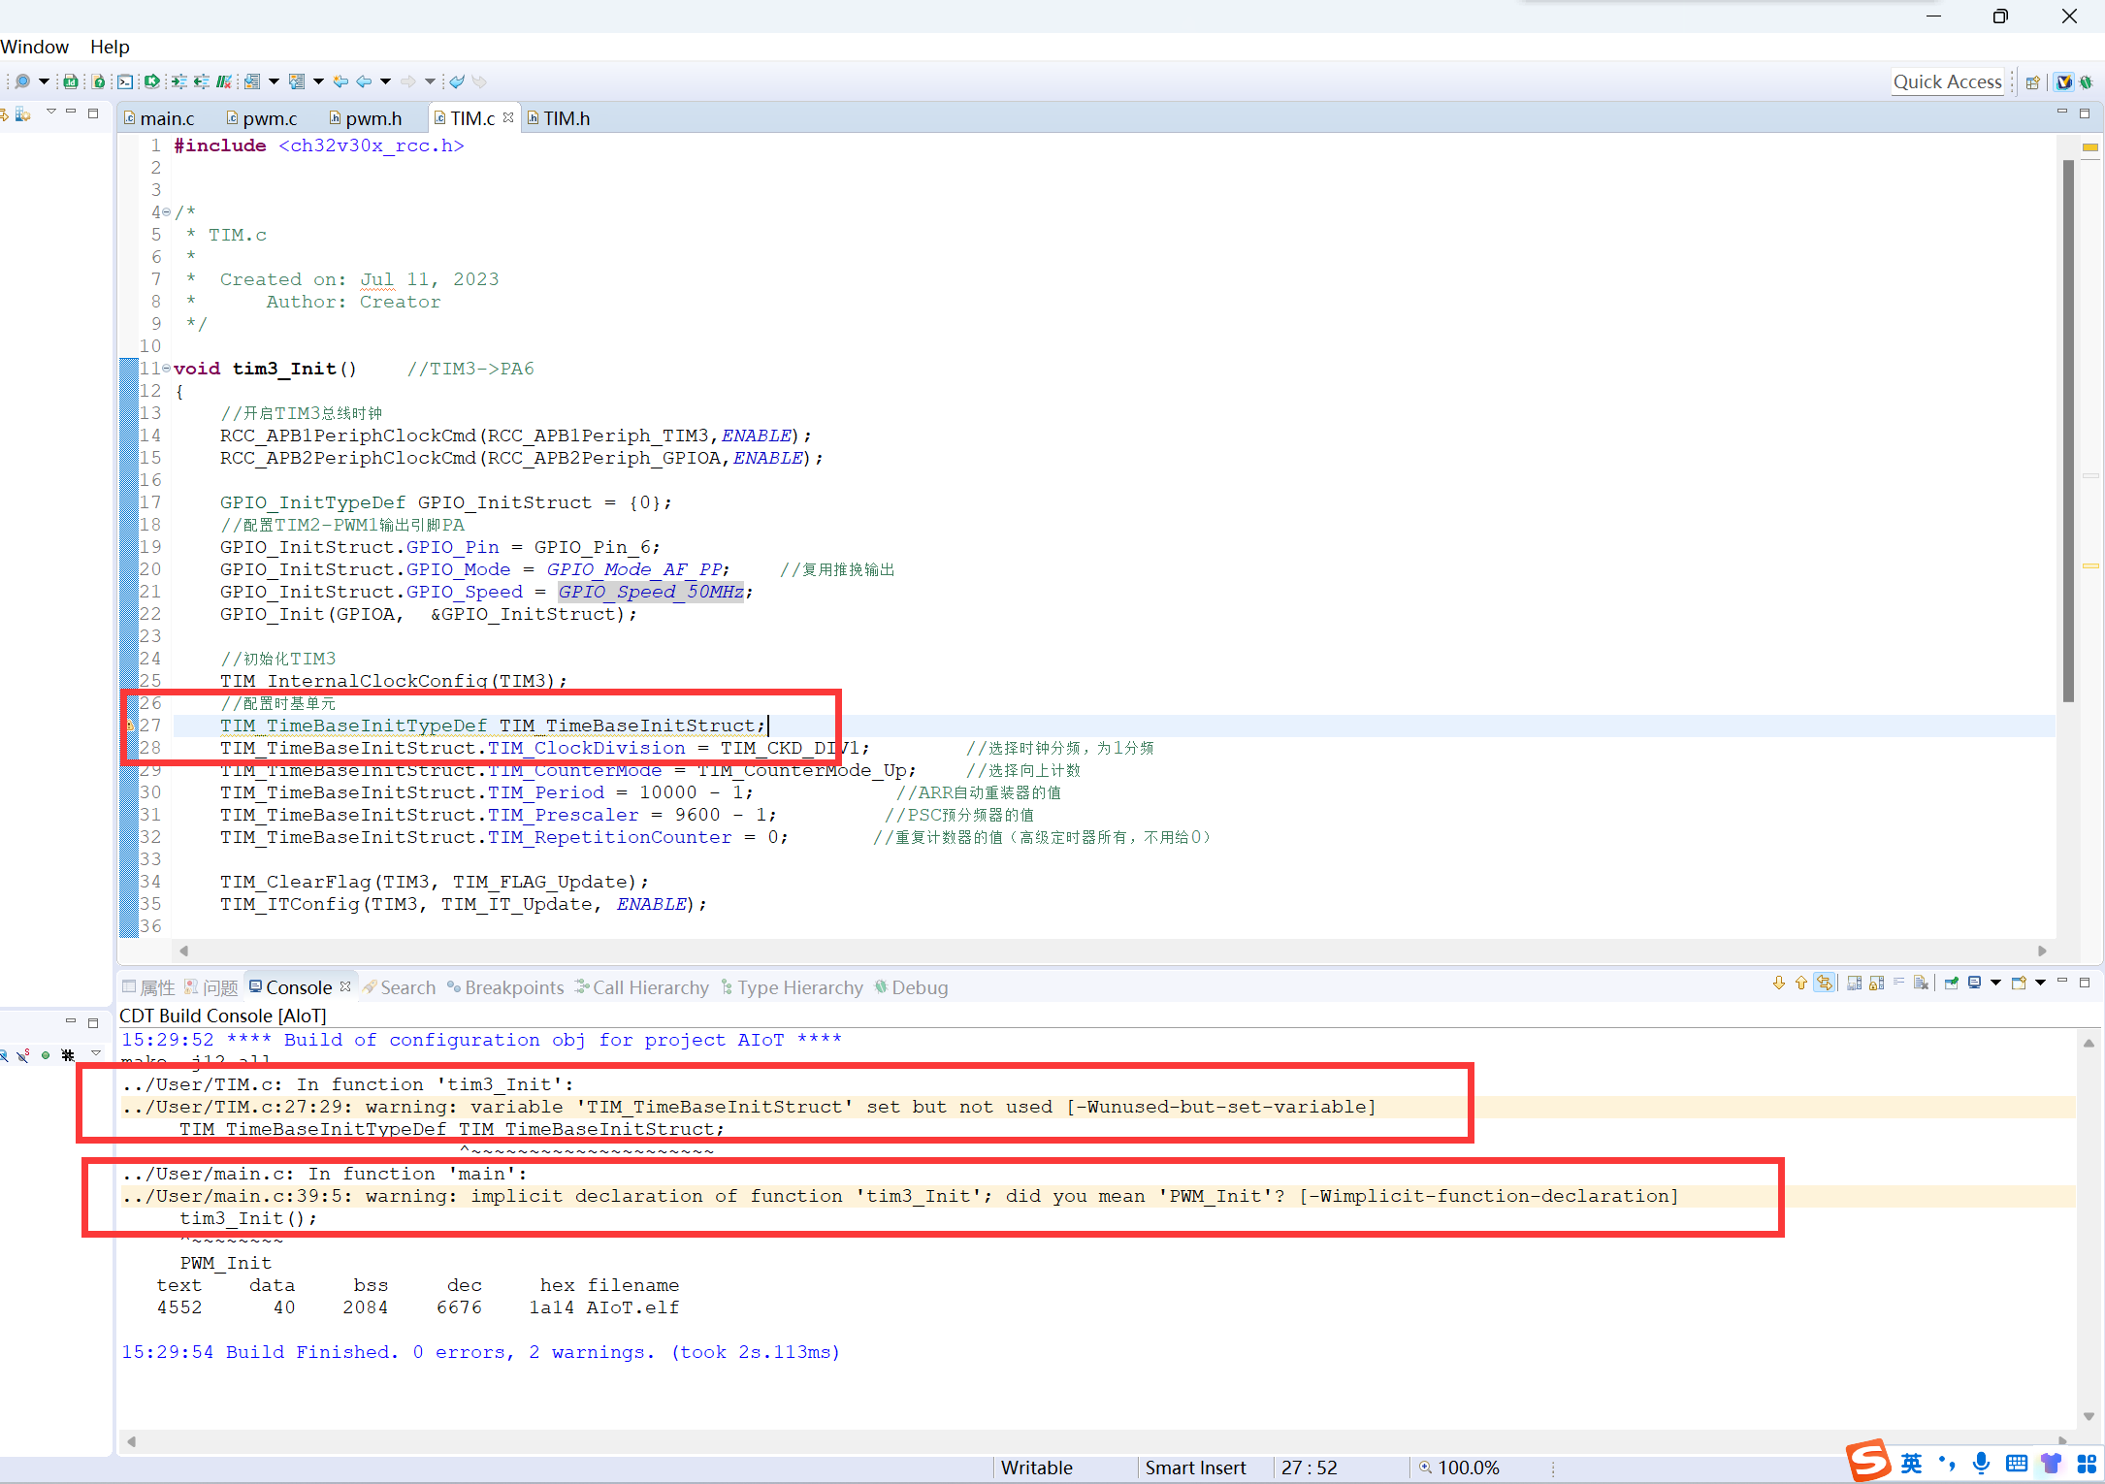Open the Help menu
2105x1484 pixels.
pyautogui.click(x=110, y=47)
